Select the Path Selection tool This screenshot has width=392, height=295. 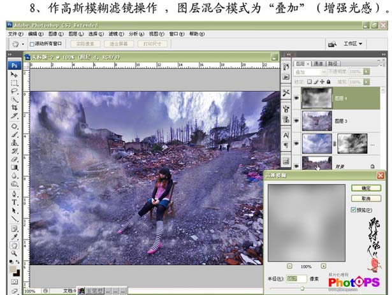[14, 210]
